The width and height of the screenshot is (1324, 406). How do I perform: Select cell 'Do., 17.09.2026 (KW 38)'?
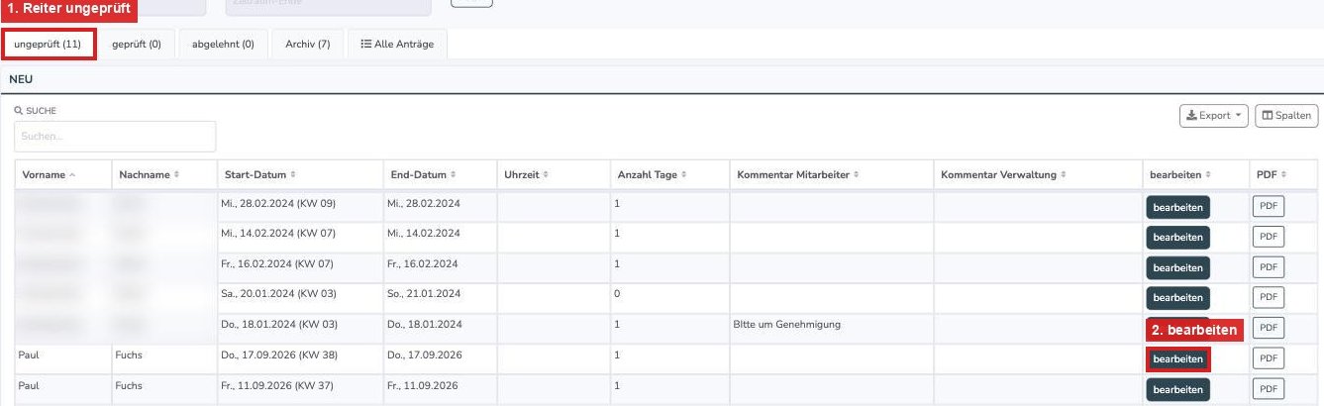pyautogui.click(x=300, y=359)
